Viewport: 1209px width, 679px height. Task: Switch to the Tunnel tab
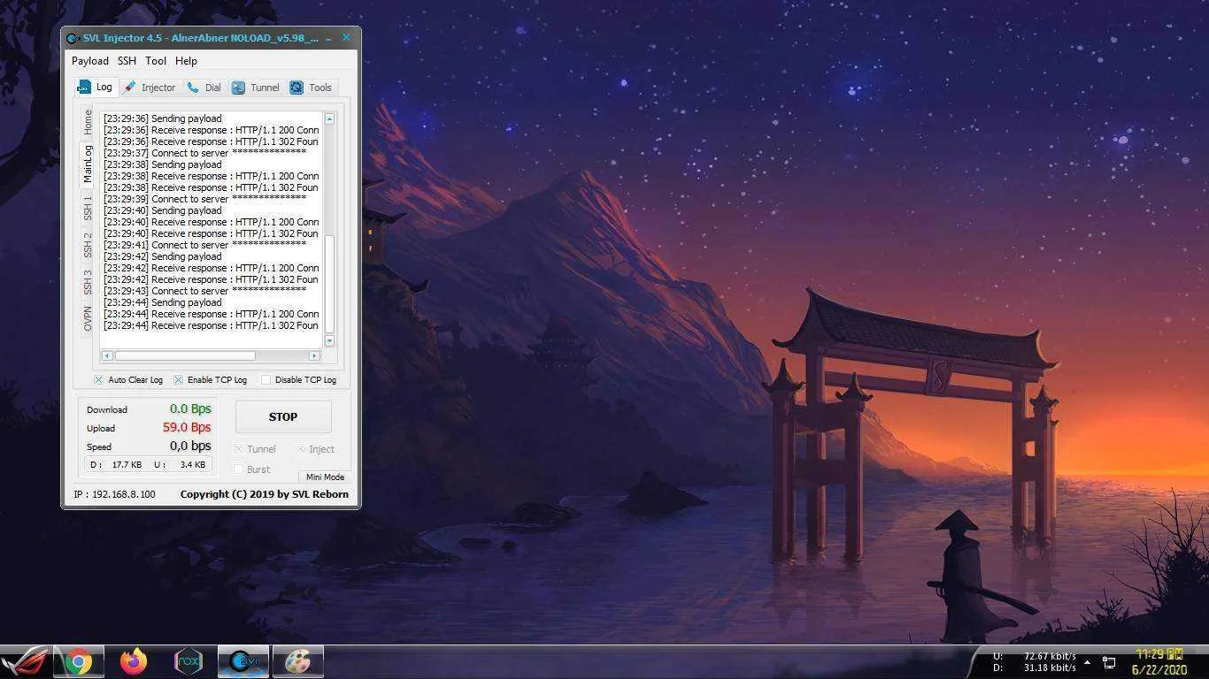(256, 88)
